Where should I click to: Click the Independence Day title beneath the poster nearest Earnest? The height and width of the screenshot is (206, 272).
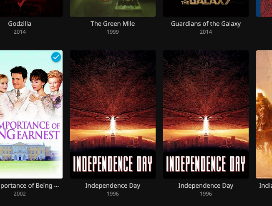click(113, 186)
